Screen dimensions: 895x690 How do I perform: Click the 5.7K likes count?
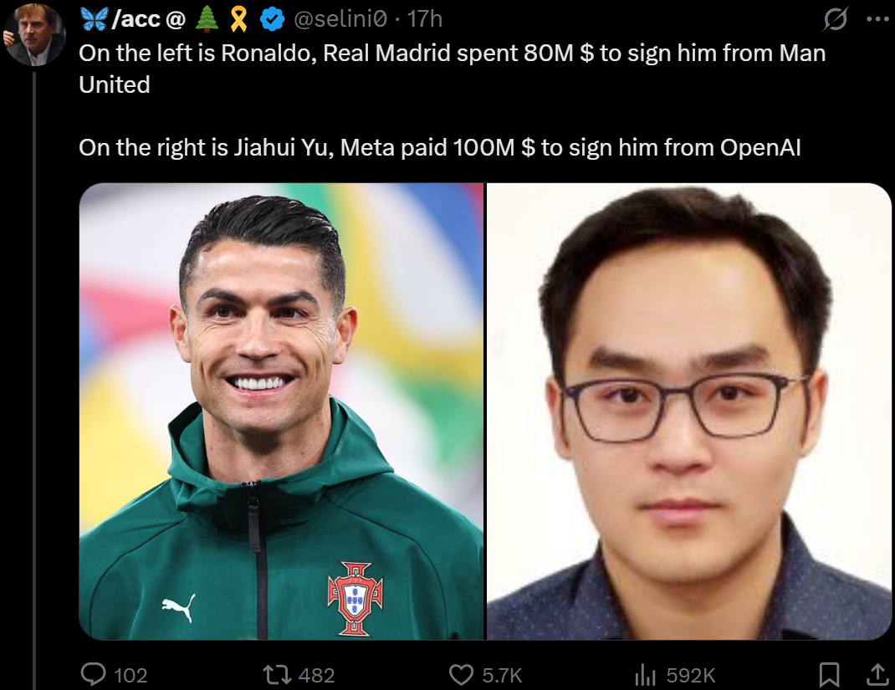point(502,676)
